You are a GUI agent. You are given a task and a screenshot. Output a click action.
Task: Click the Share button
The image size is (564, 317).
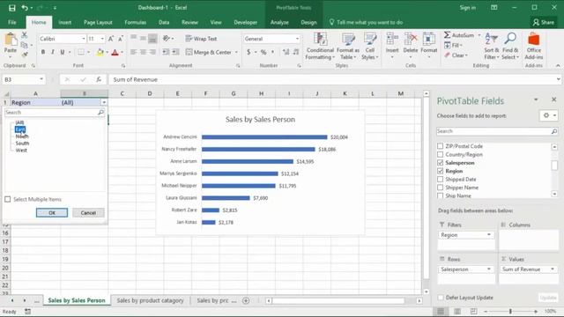(543, 22)
